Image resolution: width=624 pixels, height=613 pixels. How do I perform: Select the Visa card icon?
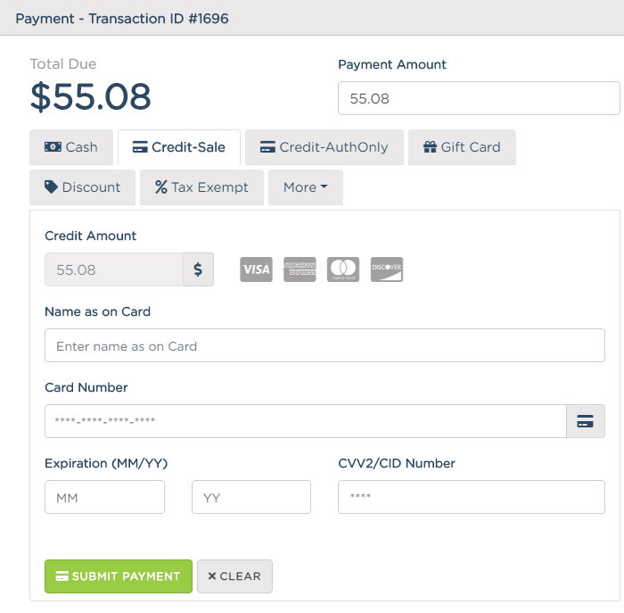[256, 269]
